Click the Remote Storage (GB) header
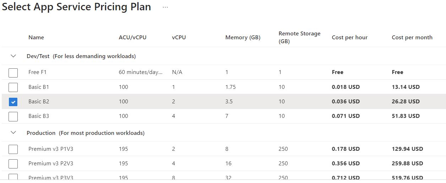 [x=299, y=37]
